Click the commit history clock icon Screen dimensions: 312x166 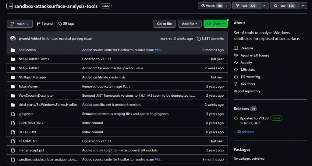point(199,39)
